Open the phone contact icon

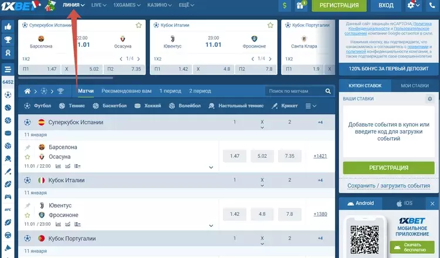point(432,5)
